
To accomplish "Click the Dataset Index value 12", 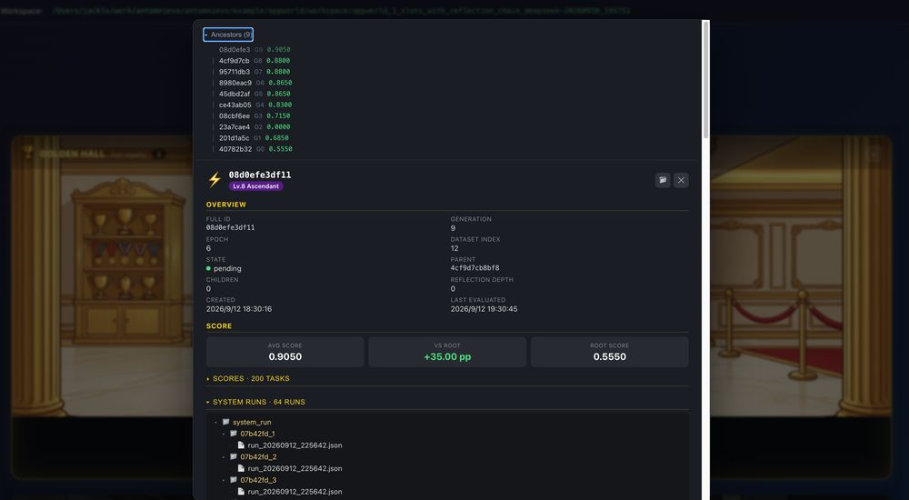I will [x=454, y=248].
